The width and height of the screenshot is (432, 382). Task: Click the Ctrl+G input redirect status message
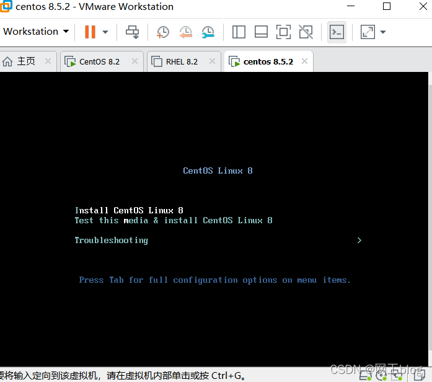(x=123, y=375)
